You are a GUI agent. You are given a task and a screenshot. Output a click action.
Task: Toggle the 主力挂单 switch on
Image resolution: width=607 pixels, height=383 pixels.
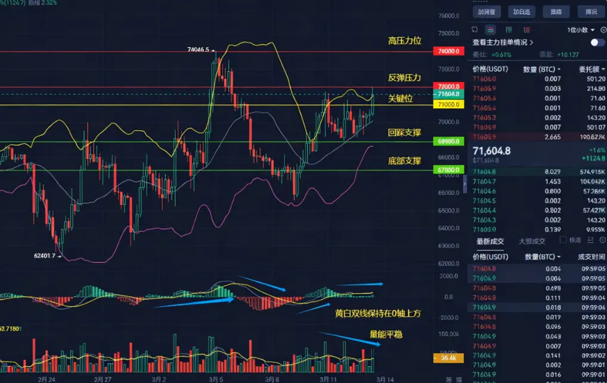coord(597,42)
